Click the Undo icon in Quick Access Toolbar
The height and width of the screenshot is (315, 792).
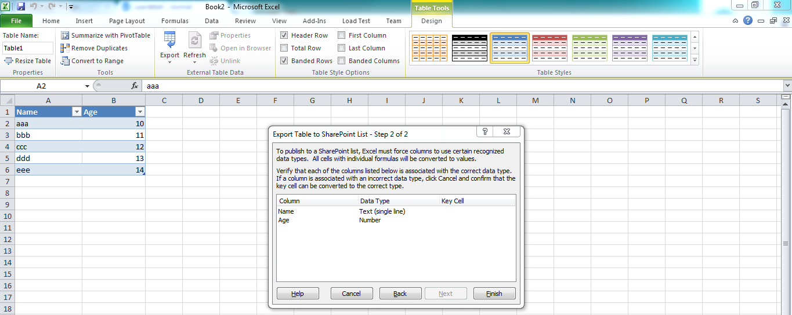34,7
